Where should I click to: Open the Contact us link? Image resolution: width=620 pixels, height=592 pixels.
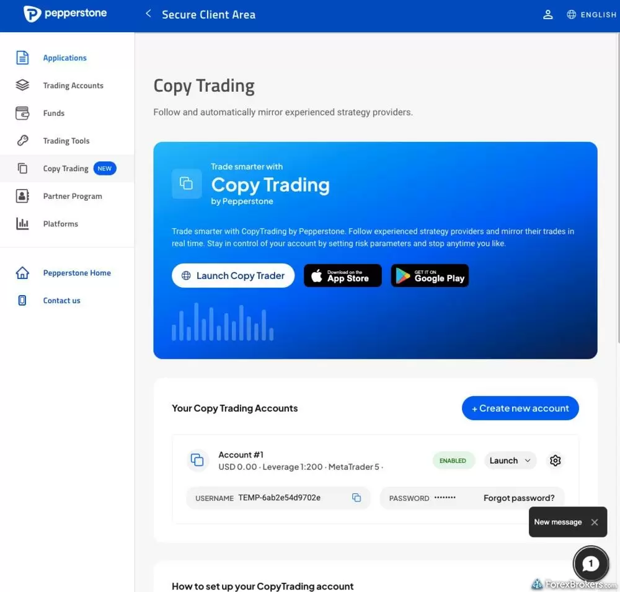[61, 301]
